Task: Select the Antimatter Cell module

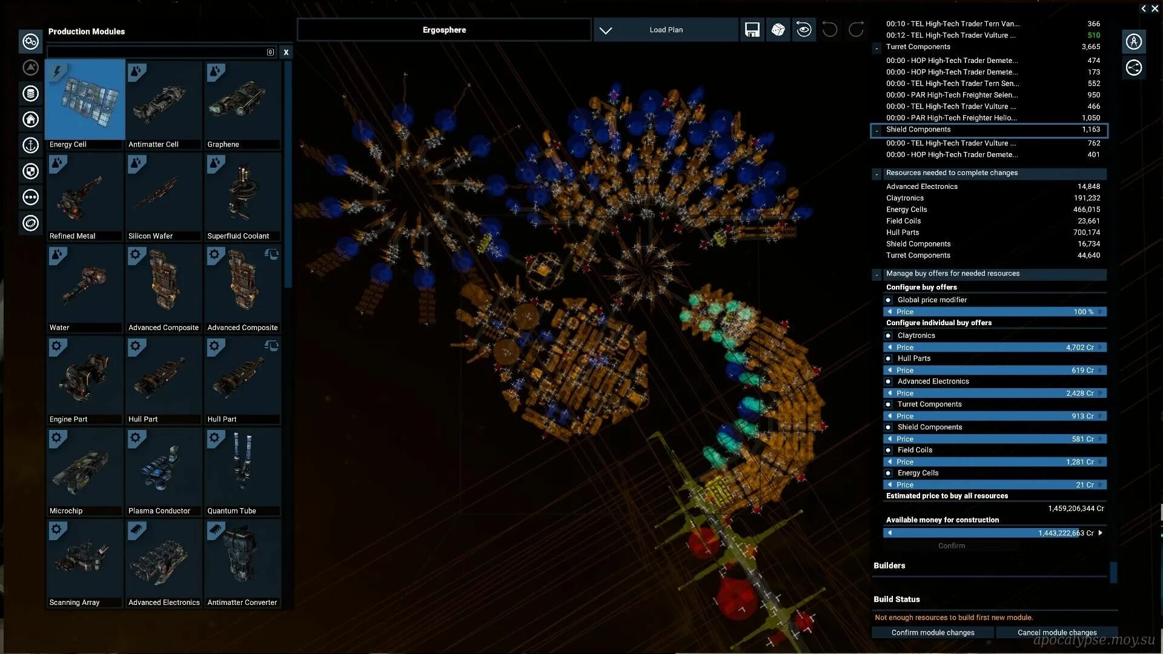Action: [164, 104]
